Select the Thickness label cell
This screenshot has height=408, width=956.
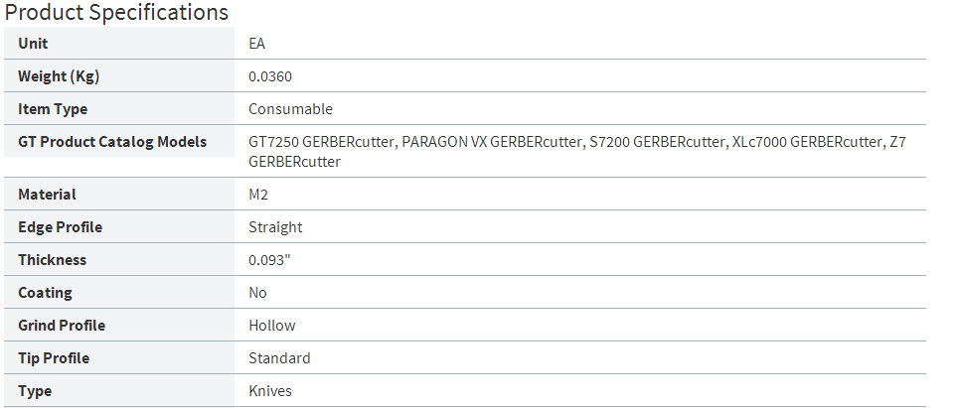tap(119, 260)
